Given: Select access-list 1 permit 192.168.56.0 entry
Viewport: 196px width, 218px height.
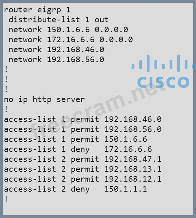Looking at the screenshot, I should point(83,129).
